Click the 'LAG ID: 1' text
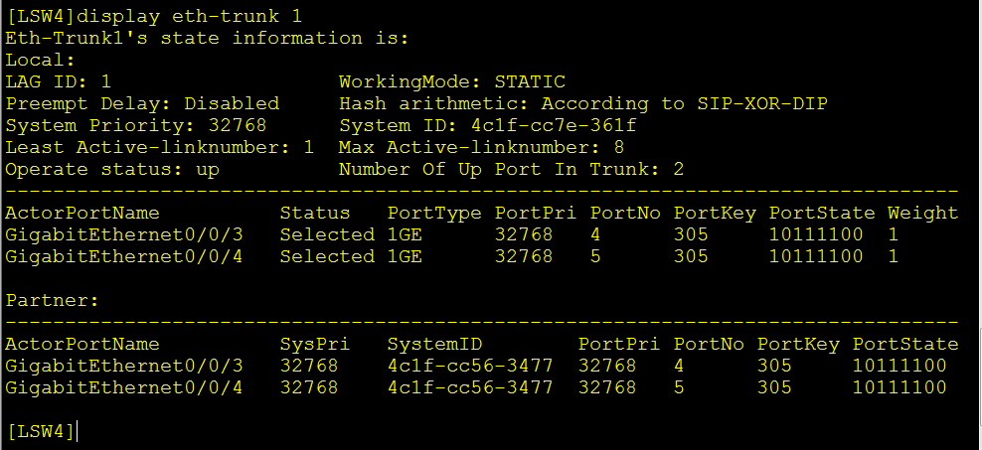Image resolution: width=982 pixels, height=450 pixels. [x=58, y=81]
